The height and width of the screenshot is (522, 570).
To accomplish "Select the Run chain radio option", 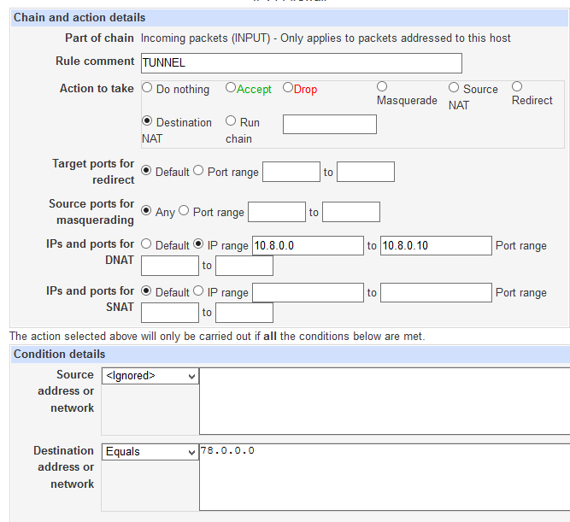I will coord(231,121).
